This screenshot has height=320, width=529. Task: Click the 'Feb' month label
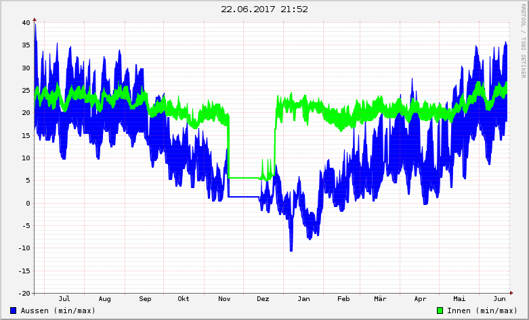(343, 299)
